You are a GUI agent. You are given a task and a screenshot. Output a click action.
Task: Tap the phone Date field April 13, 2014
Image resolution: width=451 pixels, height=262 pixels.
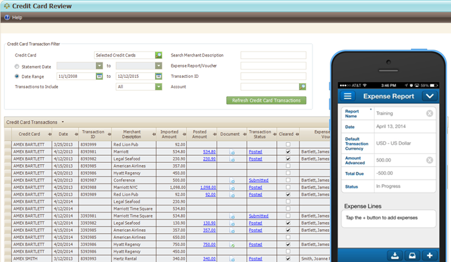(405, 126)
